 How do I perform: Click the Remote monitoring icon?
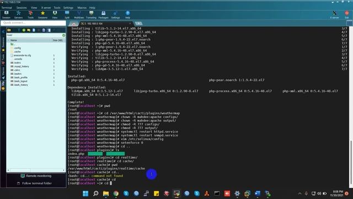pos(23,176)
